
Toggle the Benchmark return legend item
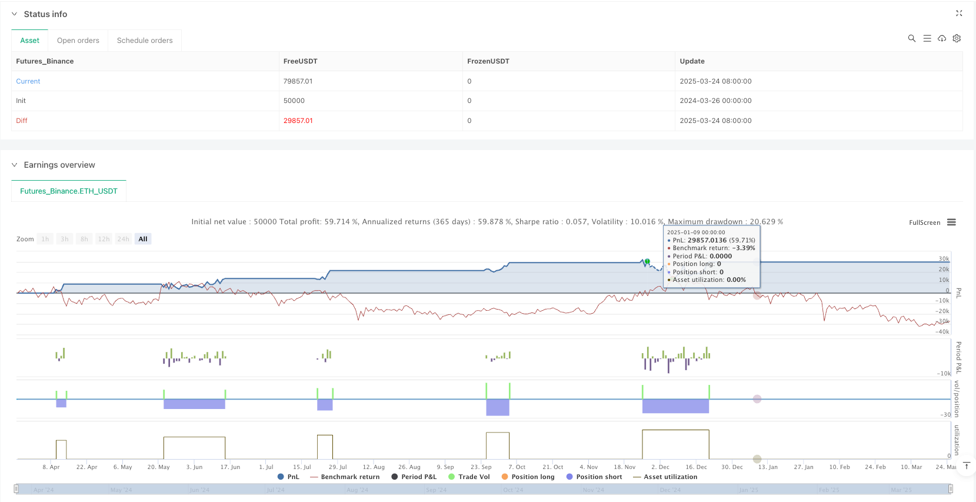(345, 477)
